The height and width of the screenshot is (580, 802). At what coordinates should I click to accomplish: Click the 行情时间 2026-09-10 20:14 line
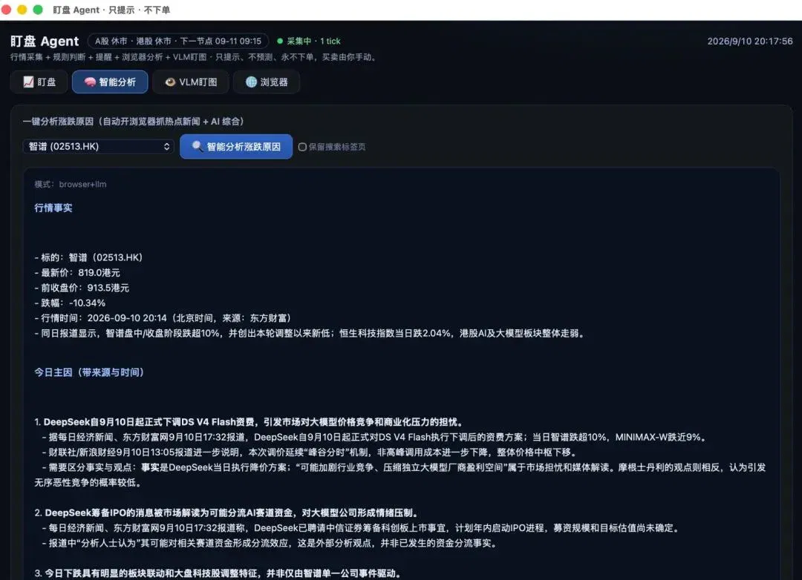163,318
